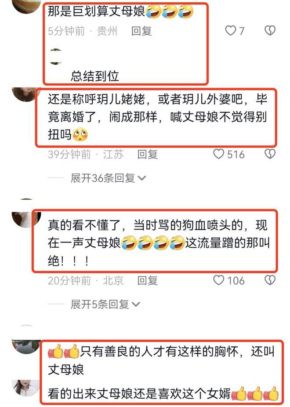The height and width of the screenshot is (407, 290).
Task: Open avatar beside 看的出来丈母娘 comment
Action: (26, 388)
